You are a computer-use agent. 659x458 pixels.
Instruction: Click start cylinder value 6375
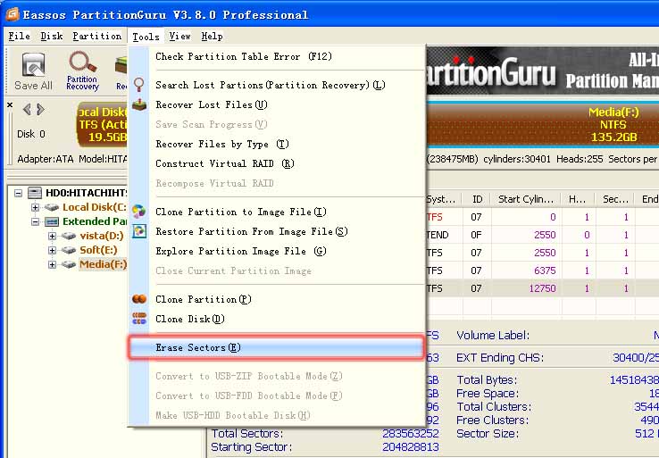click(x=545, y=271)
